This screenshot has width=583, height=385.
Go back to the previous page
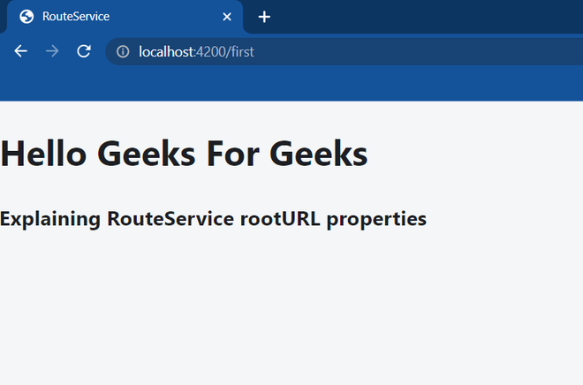(20, 51)
